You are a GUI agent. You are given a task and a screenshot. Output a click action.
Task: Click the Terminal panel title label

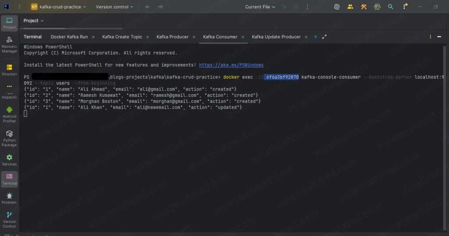[x=32, y=37]
